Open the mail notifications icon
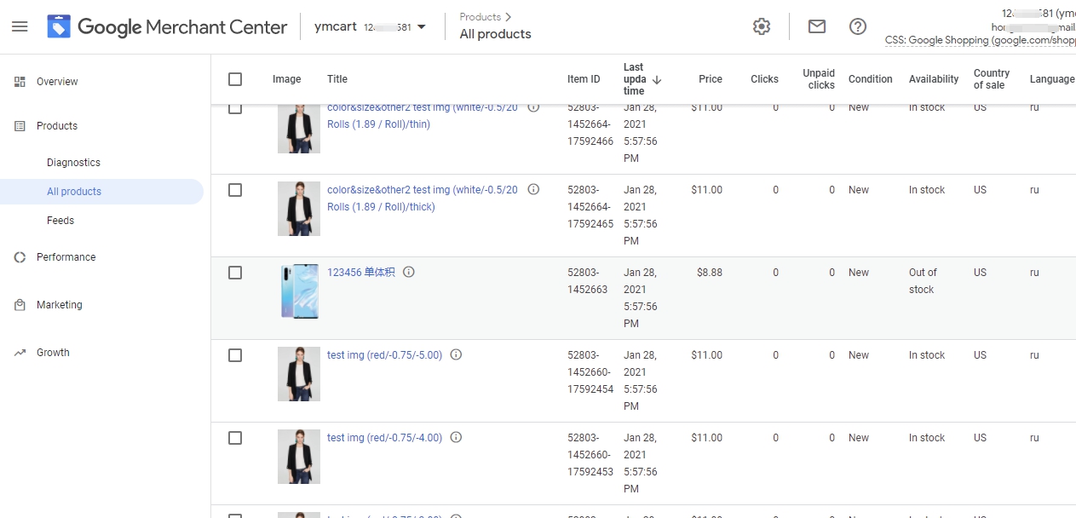The height and width of the screenshot is (518, 1076). (x=817, y=27)
